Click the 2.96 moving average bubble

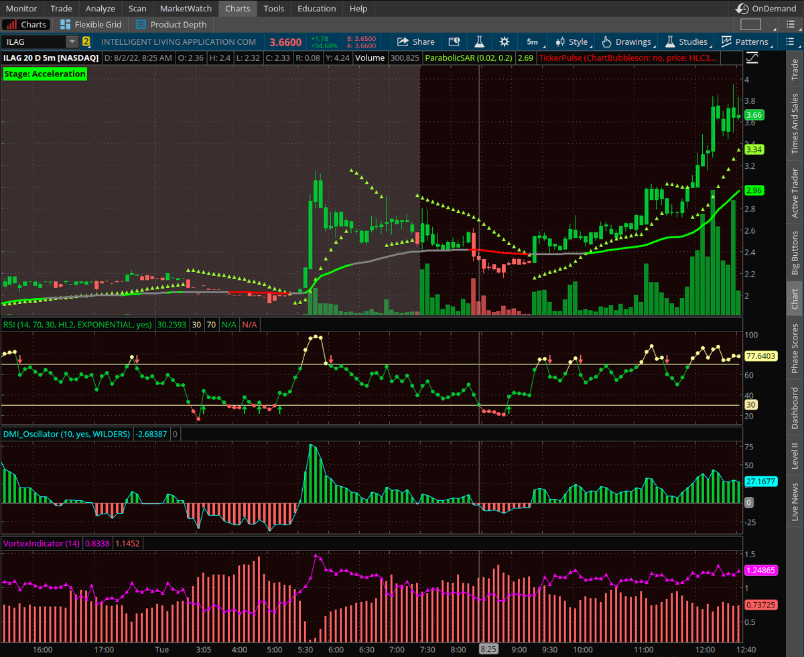(x=754, y=190)
